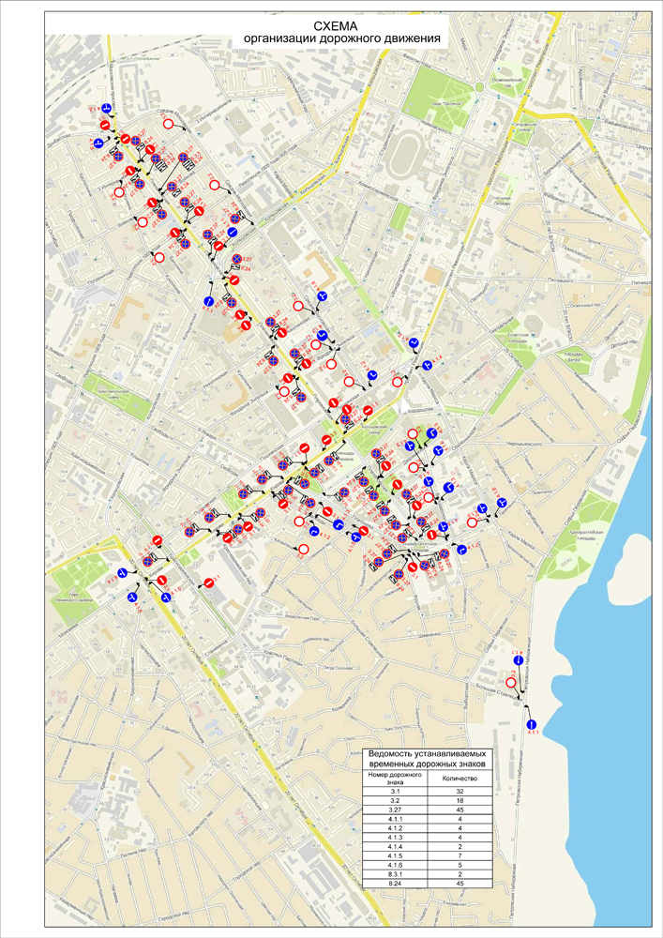This screenshot has width=663, height=938.
Task: Click the blue 4.1.1 sign above Большая Стрелецкая
Action: [517, 660]
